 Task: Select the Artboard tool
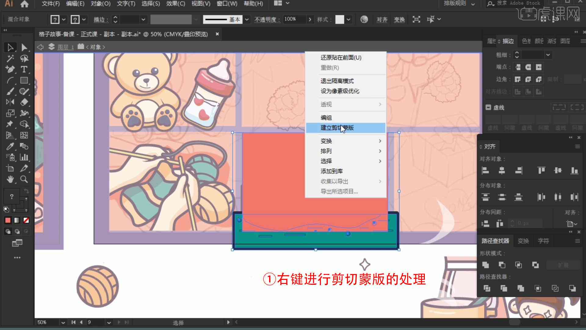pos(10,168)
